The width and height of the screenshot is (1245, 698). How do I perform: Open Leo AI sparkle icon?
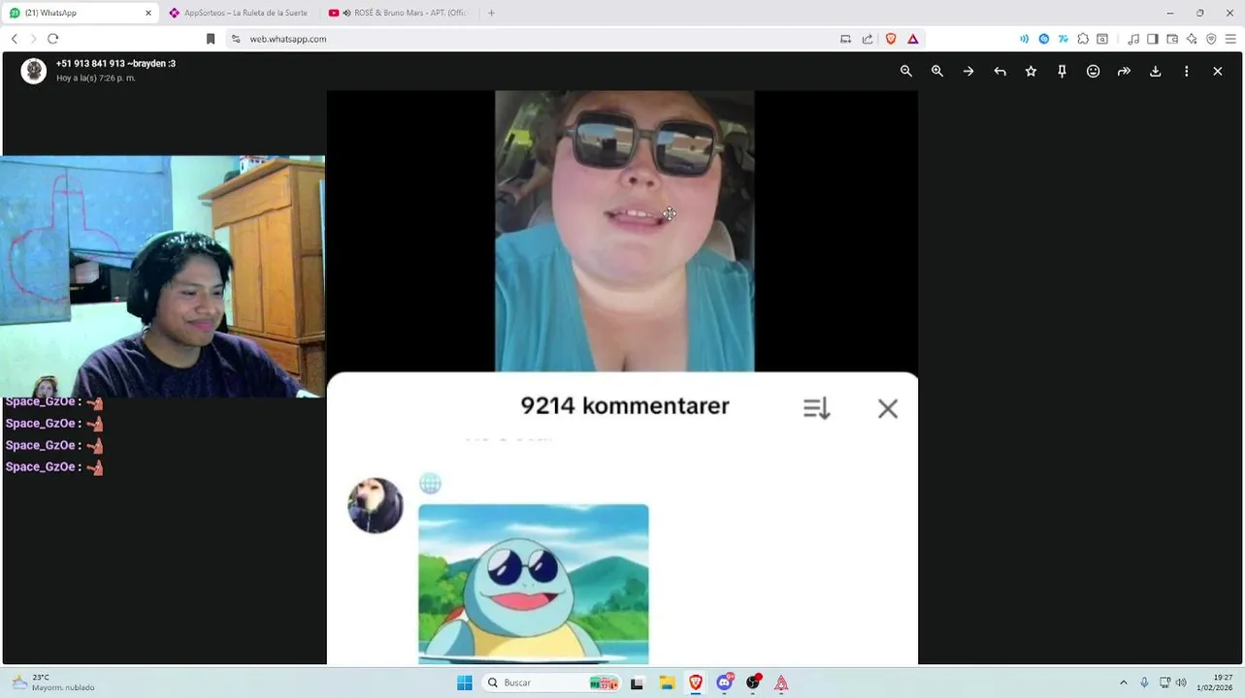point(1192,39)
